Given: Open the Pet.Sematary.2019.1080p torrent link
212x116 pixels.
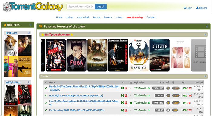Looking at the screenshot, I should [77, 110].
